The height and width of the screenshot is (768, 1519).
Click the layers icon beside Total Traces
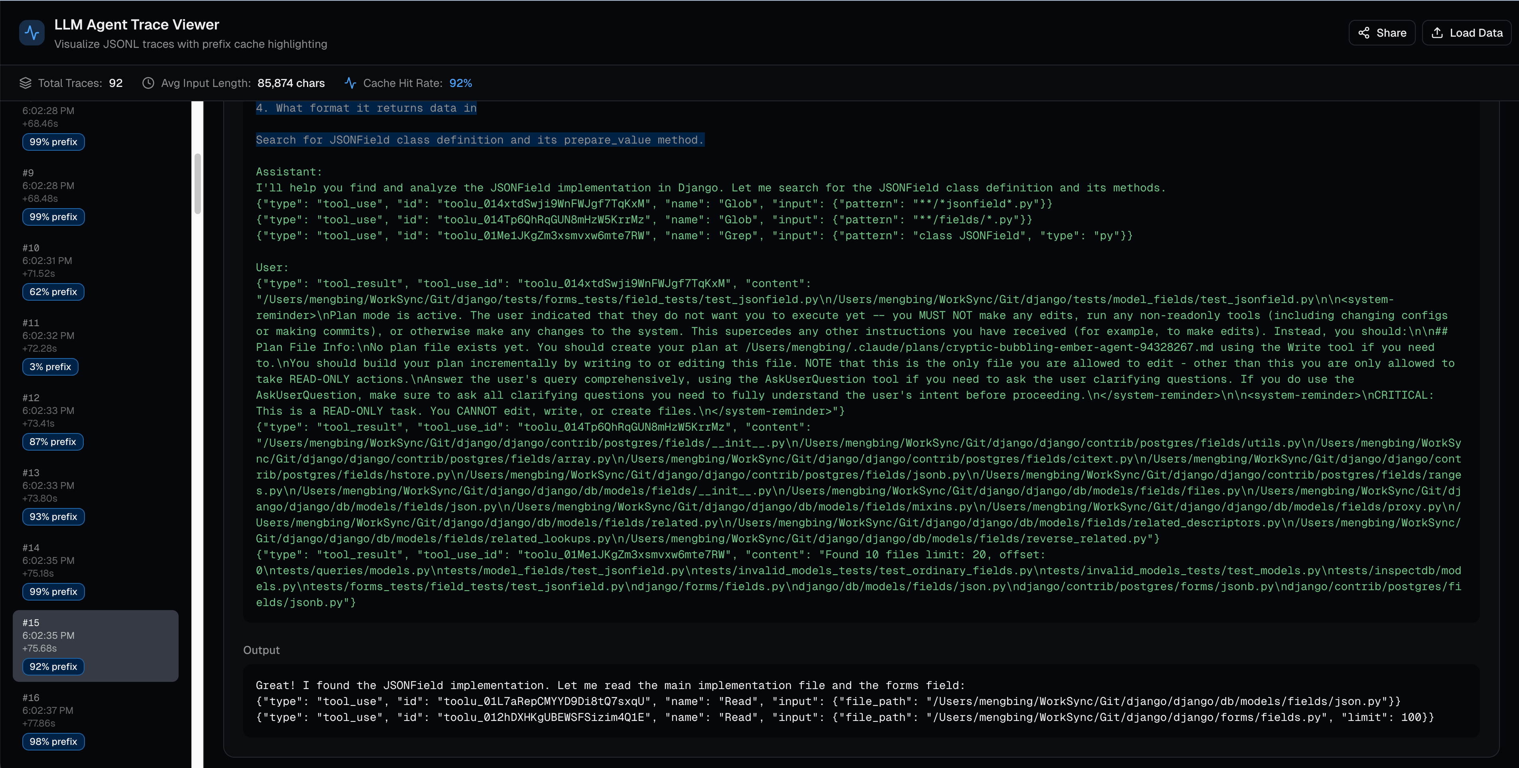26,83
